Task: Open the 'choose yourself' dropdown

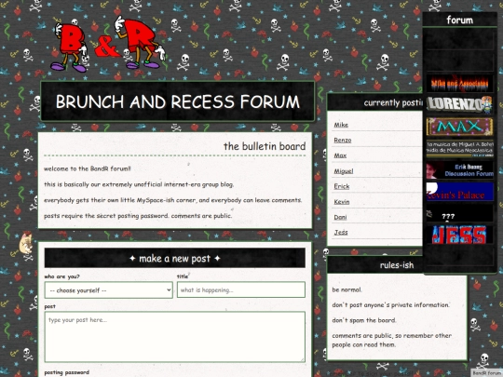Action: (109, 290)
